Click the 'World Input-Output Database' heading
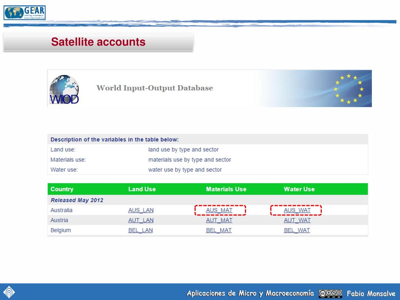Image resolution: width=400 pixels, height=300 pixels. 155,88
